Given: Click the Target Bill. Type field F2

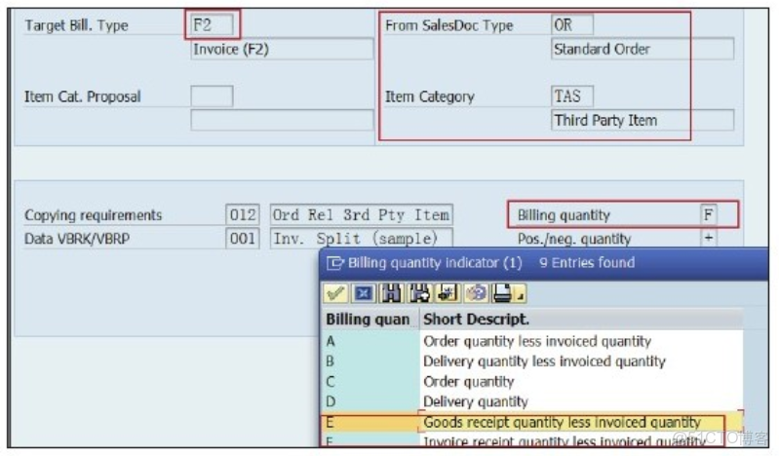Looking at the screenshot, I should (x=213, y=24).
